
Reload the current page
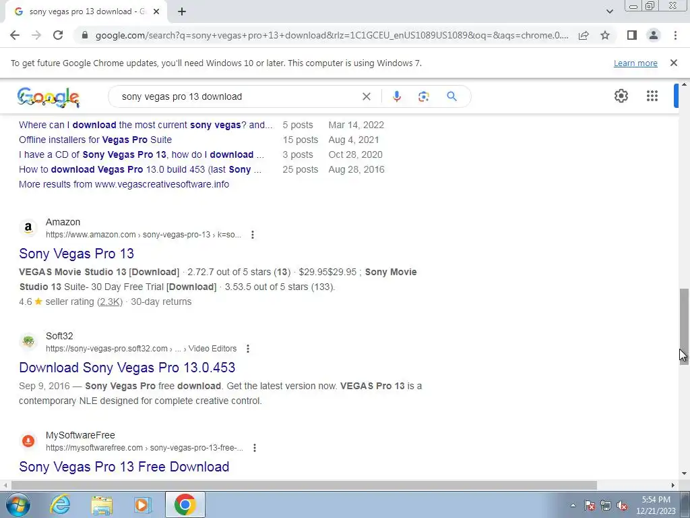(x=58, y=35)
